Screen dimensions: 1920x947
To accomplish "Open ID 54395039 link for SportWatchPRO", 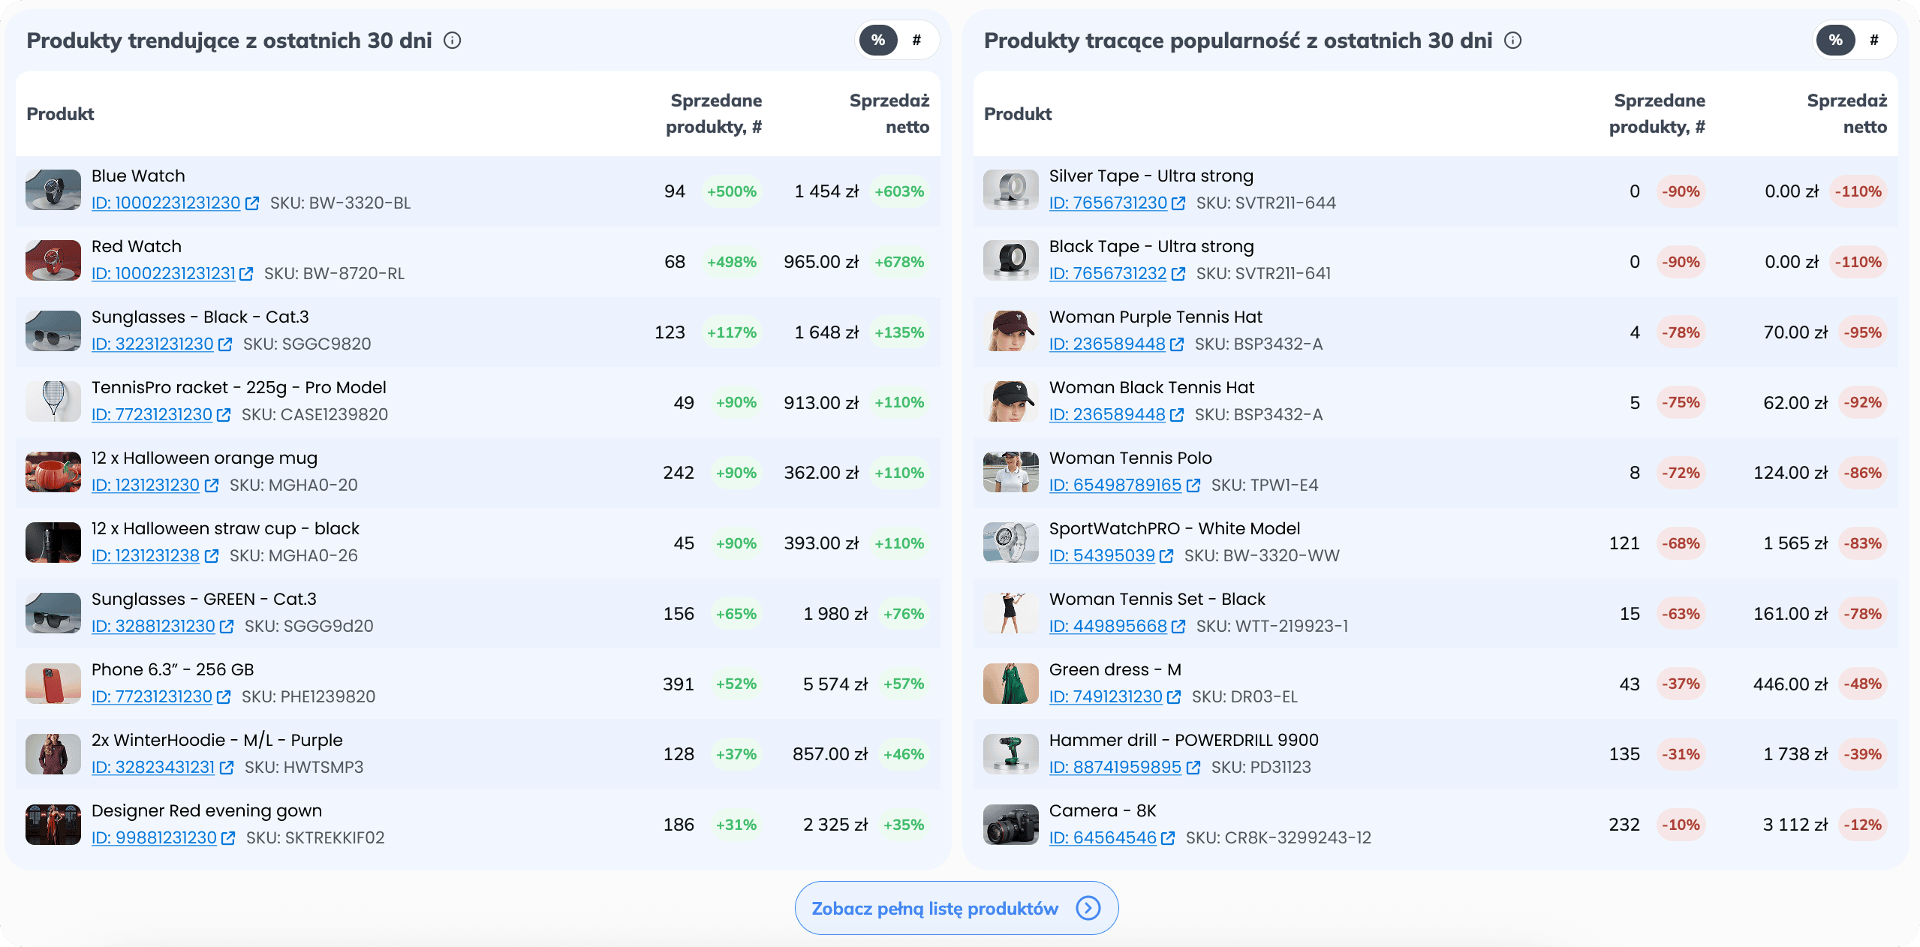I will pyautogui.click(x=1102, y=556).
